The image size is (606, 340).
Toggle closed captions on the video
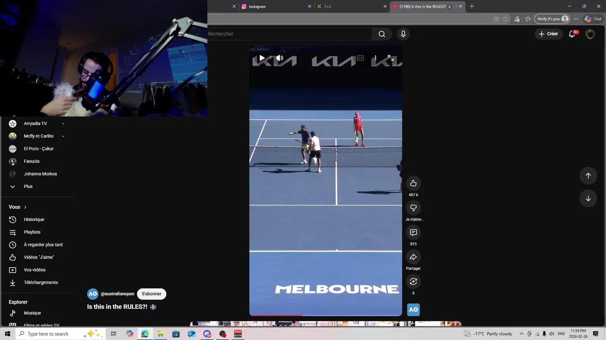[360, 58]
